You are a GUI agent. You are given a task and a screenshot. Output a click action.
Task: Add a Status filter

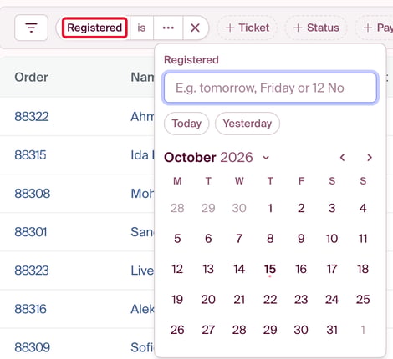(x=316, y=28)
